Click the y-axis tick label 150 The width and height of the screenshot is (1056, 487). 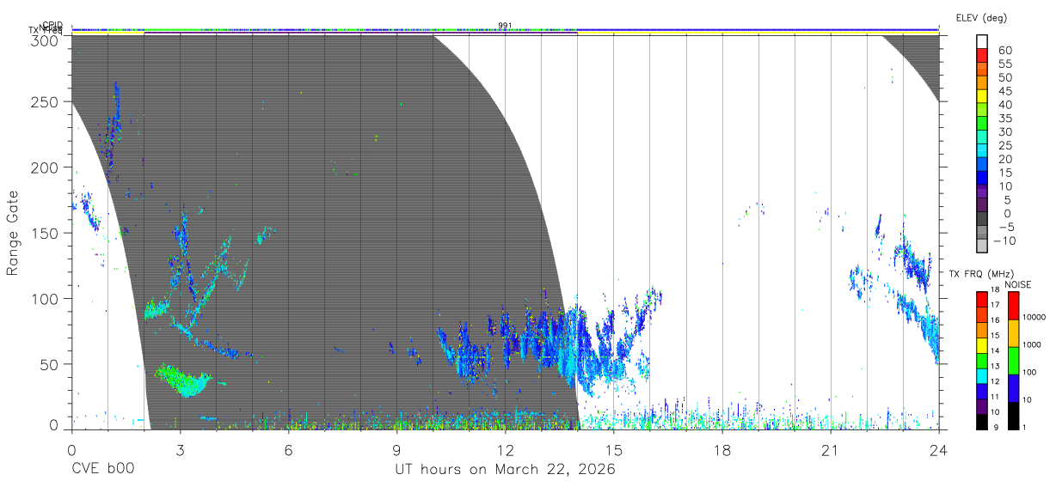[x=45, y=233]
